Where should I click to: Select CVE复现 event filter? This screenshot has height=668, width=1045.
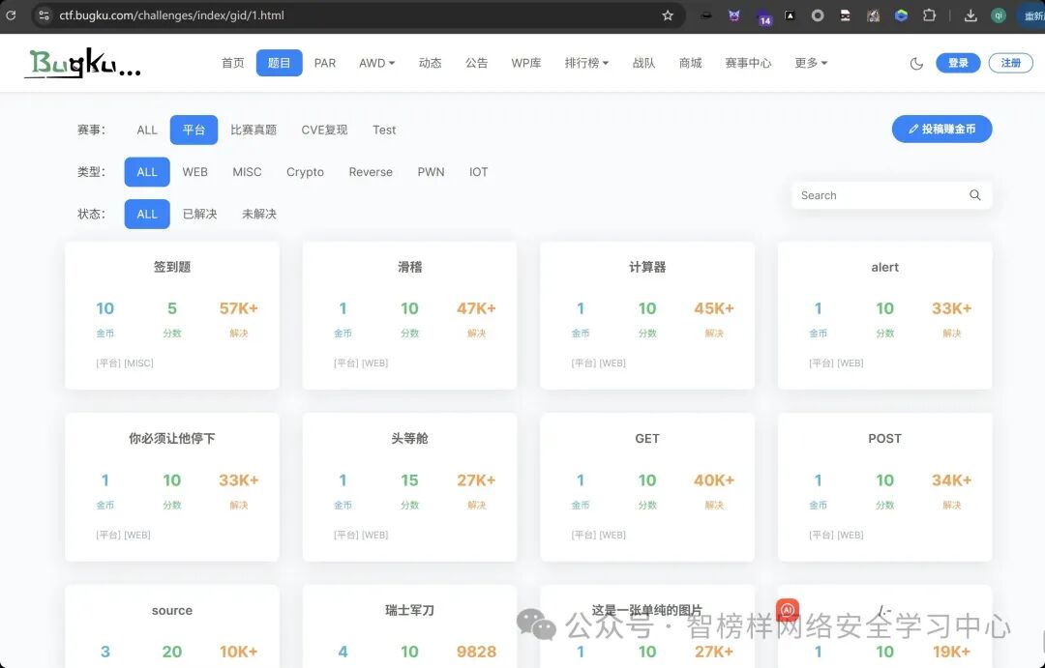click(x=324, y=130)
